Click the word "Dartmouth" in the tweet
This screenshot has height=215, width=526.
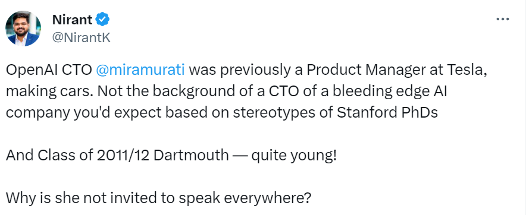coord(192,156)
